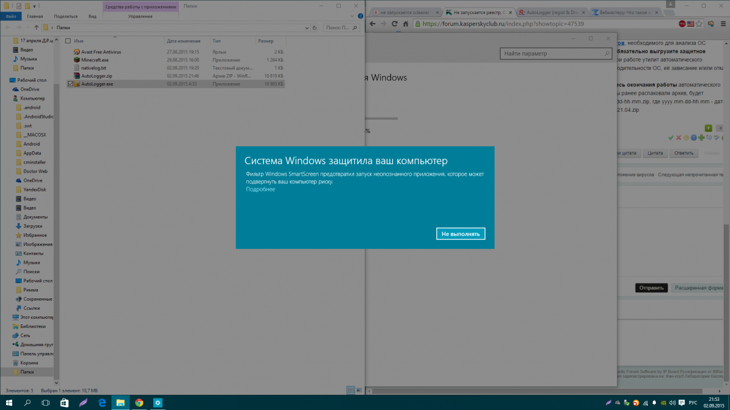Click the «Найти параметр» search field
This screenshot has width=730, height=410.
click(x=557, y=53)
